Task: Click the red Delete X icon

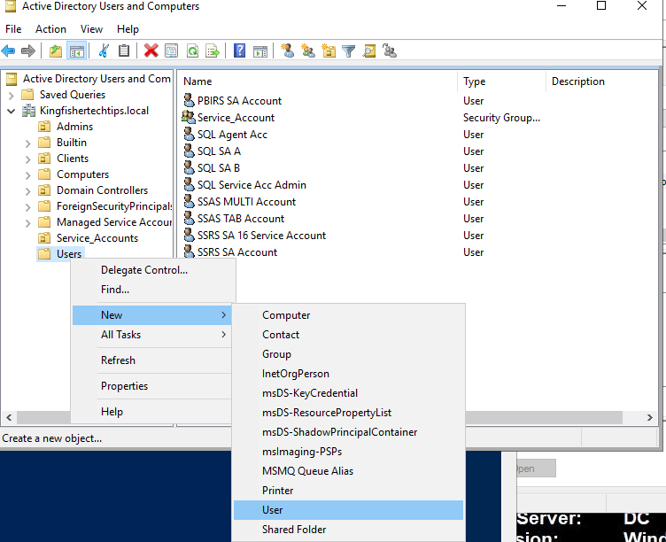Action: [151, 51]
